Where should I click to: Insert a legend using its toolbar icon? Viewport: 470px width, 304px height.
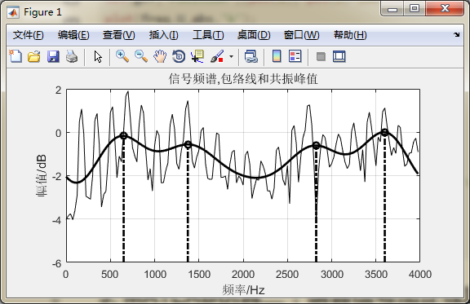point(295,56)
